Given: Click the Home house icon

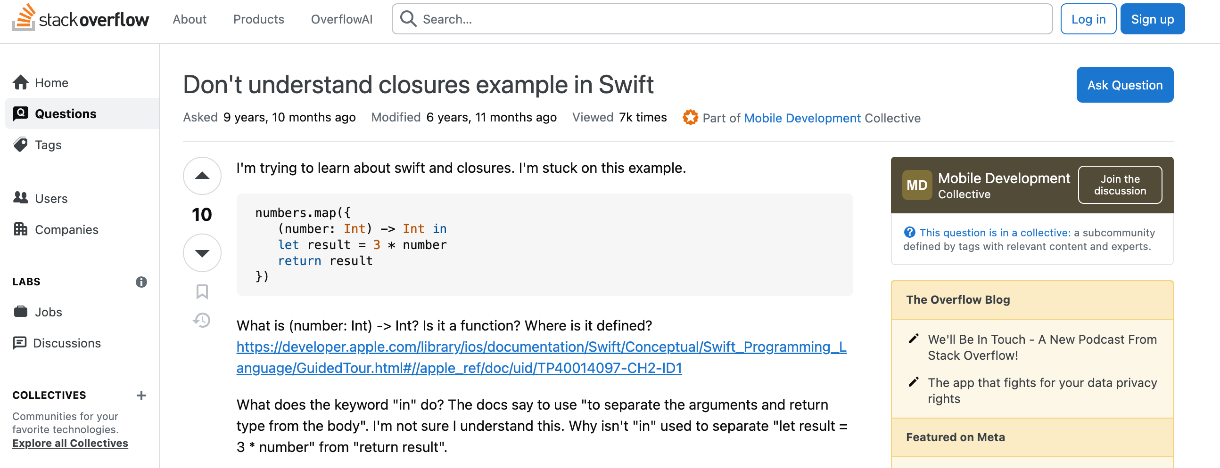Looking at the screenshot, I should pyautogui.click(x=20, y=82).
